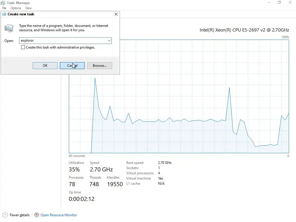
Task: Click the up time value 0:00:02:12
Action: [82, 199]
